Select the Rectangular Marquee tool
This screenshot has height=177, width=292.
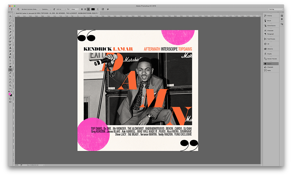click(11, 20)
